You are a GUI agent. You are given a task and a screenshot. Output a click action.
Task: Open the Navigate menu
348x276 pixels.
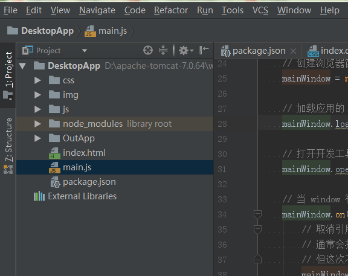tap(97, 10)
